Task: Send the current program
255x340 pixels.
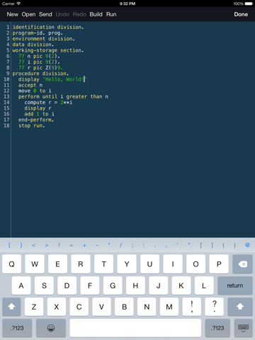Action: pyautogui.click(x=45, y=14)
